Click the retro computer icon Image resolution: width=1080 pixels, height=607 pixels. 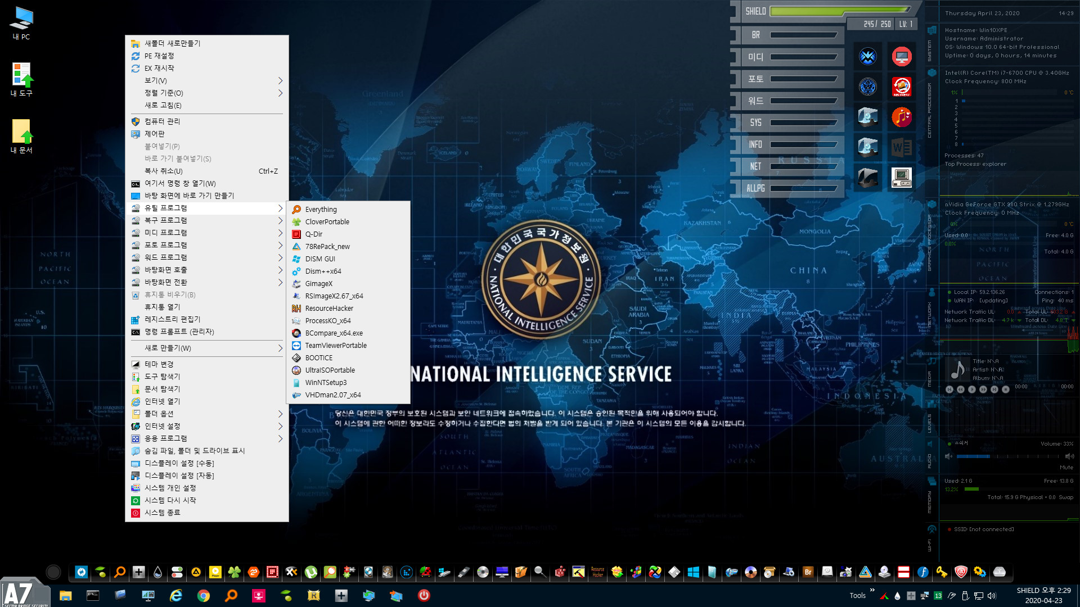tap(902, 178)
